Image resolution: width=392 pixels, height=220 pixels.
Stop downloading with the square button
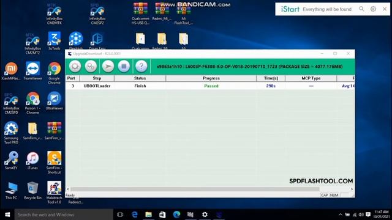[124, 67]
